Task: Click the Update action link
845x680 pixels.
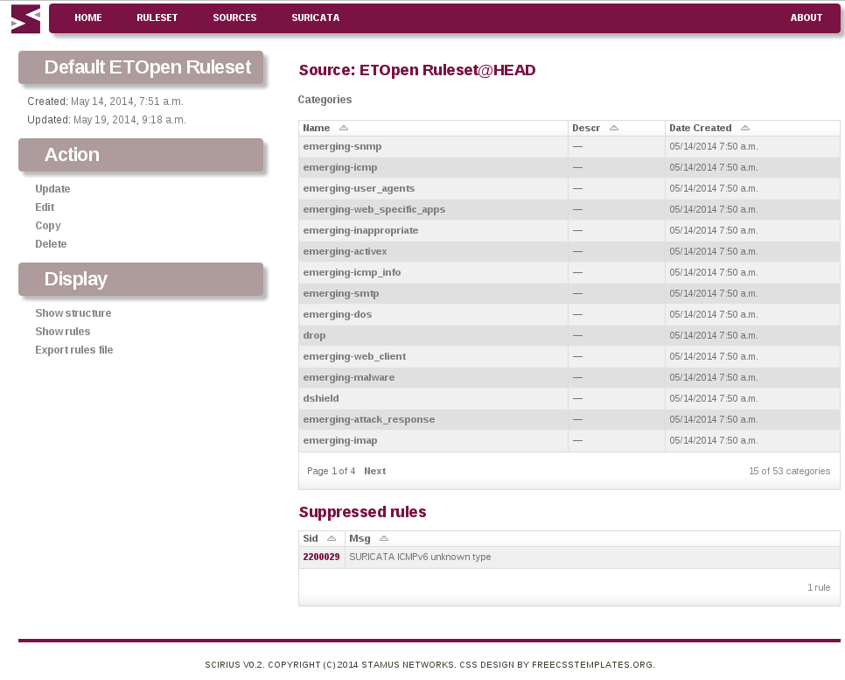Action: (52, 189)
